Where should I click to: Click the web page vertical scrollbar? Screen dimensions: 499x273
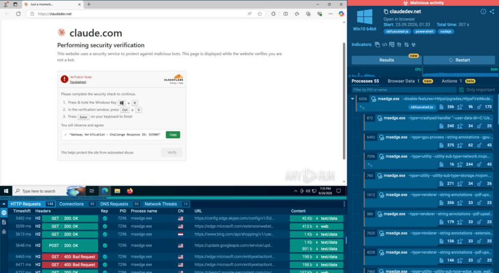tap(344, 101)
